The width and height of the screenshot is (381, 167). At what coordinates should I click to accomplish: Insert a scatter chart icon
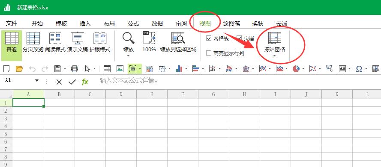click(313, 69)
